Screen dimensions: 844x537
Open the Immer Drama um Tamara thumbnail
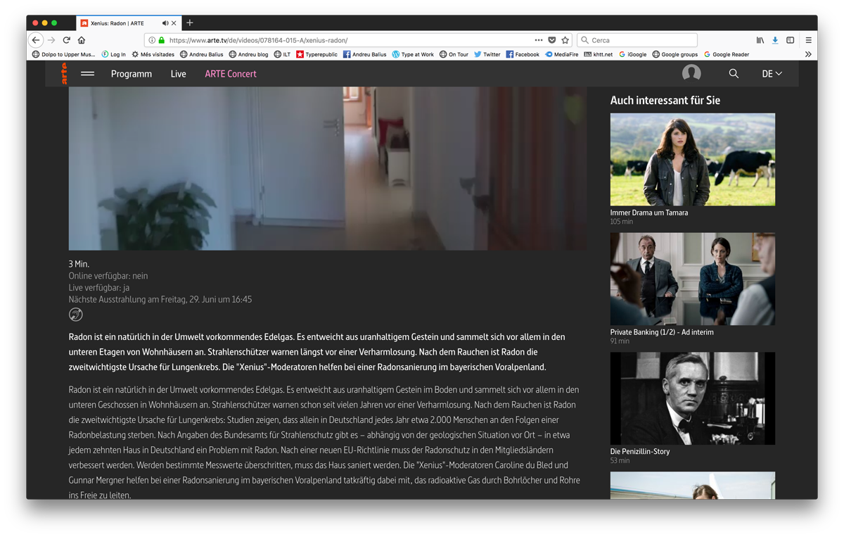click(x=693, y=159)
